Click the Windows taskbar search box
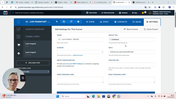 click(73, 96)
